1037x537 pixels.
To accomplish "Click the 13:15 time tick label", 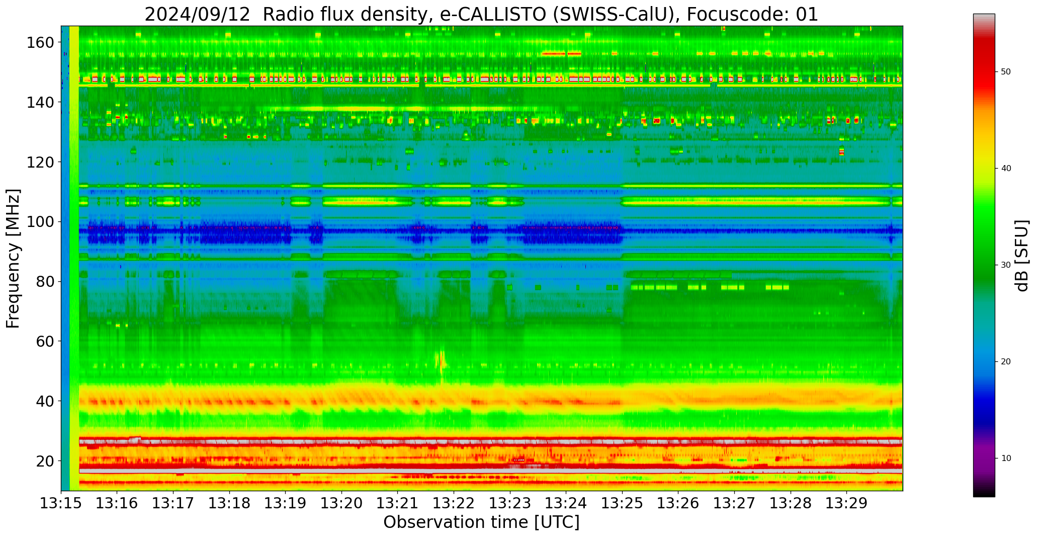I will pyautogui.click(x=61, y=503).
